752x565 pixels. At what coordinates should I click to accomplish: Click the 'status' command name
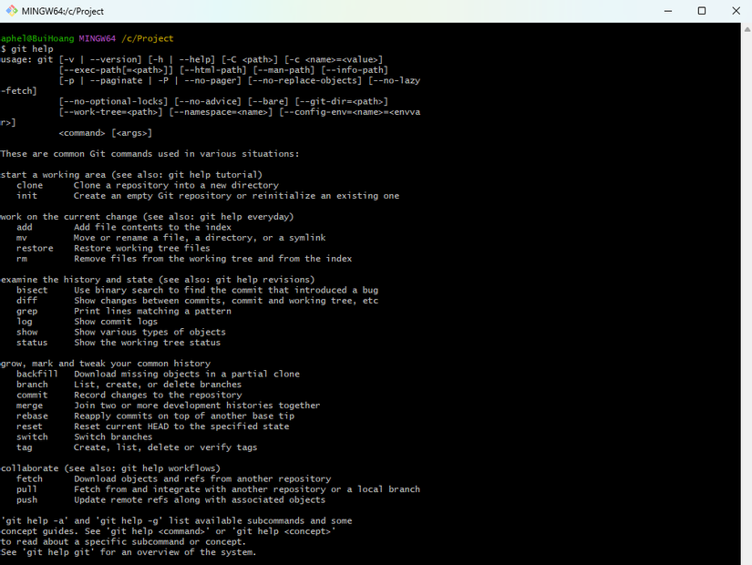(32, 343)
